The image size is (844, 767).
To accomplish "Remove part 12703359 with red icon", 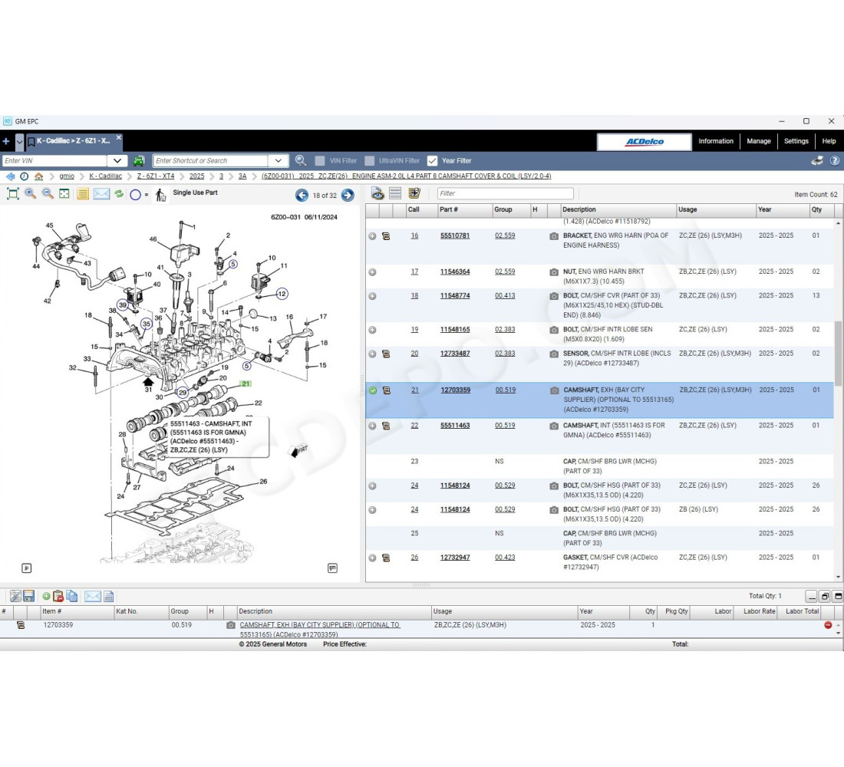I will 828,625.
